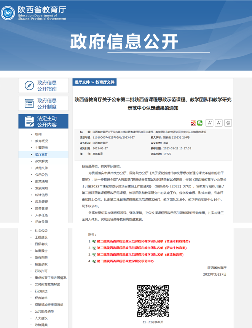Increase font size with A+ button
Image resolution: width=252 pixels, height=328 pixels.
point(209,123)
